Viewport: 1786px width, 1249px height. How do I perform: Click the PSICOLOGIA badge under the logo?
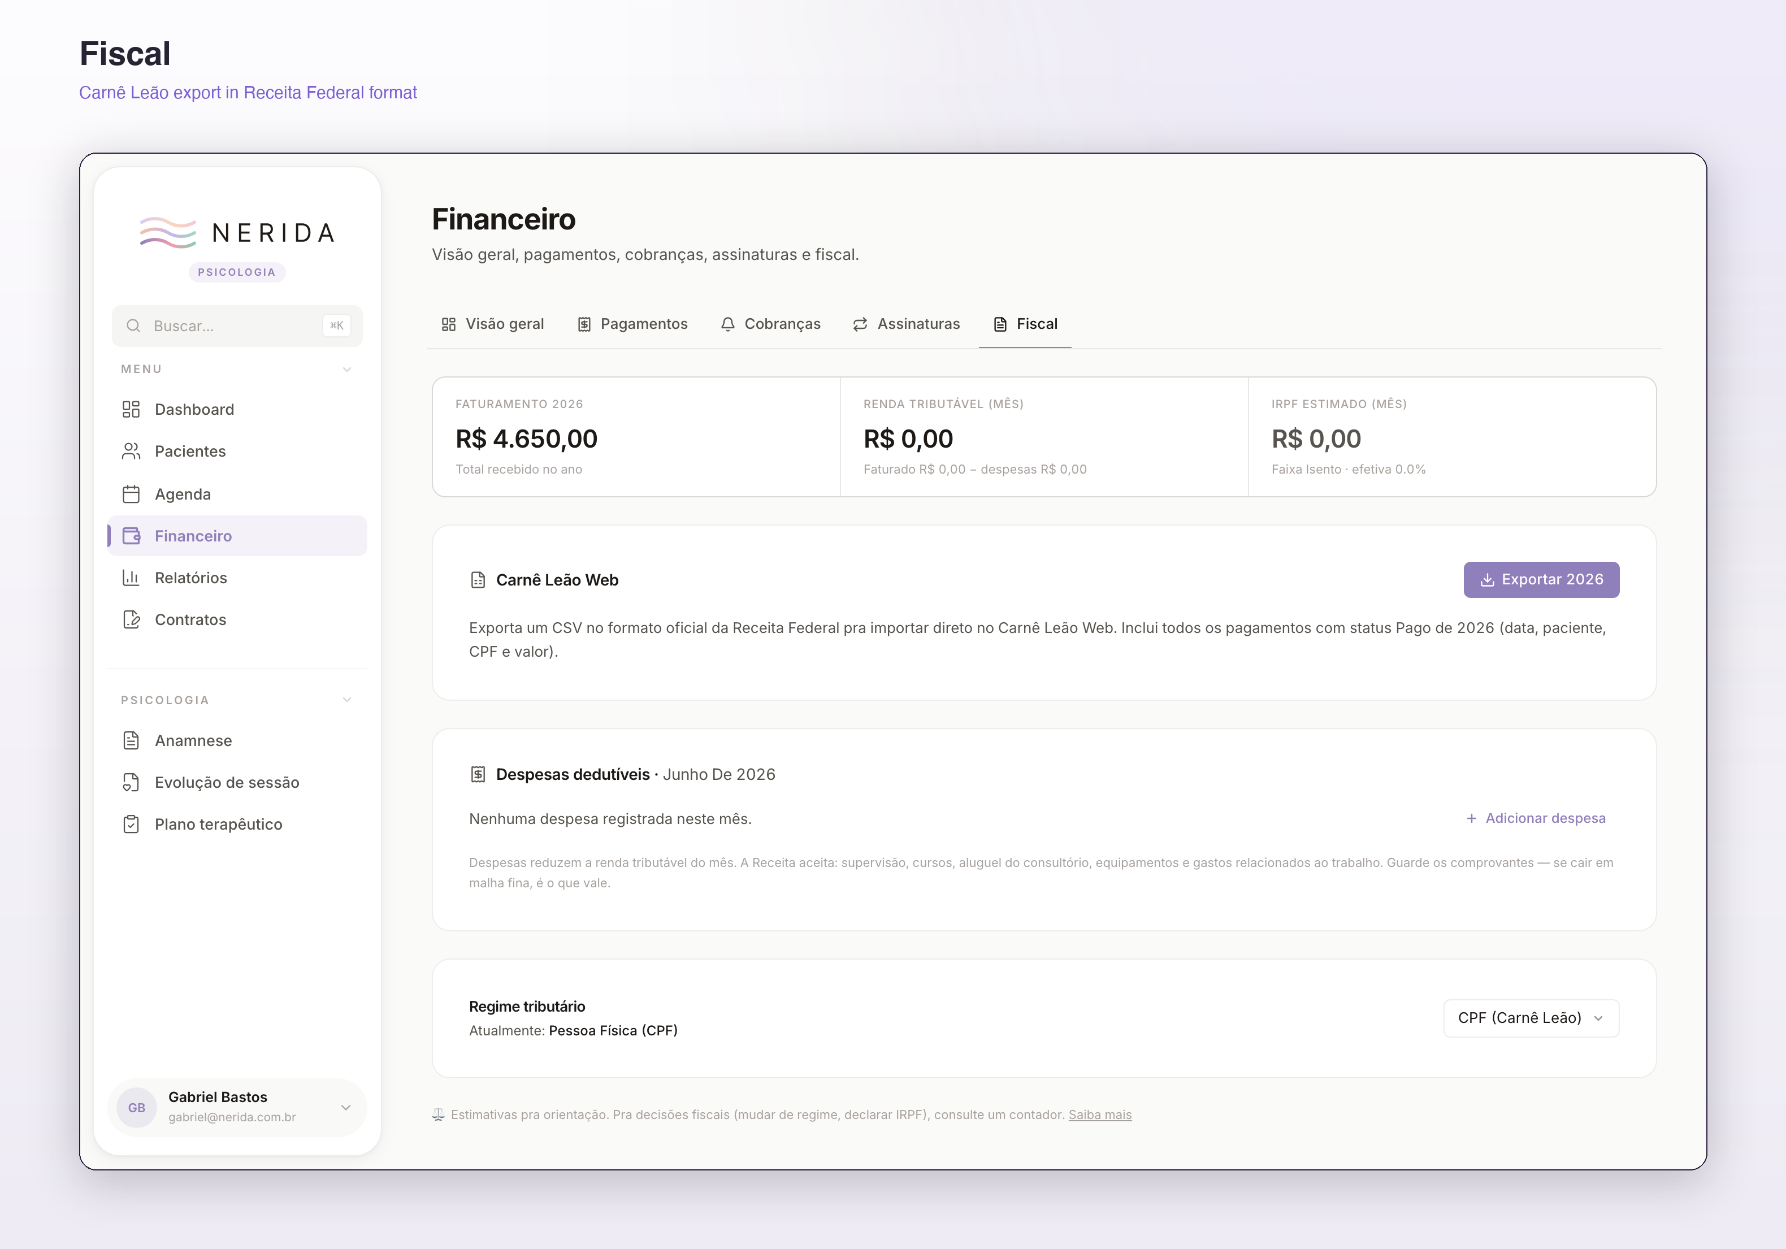[237, 272]
